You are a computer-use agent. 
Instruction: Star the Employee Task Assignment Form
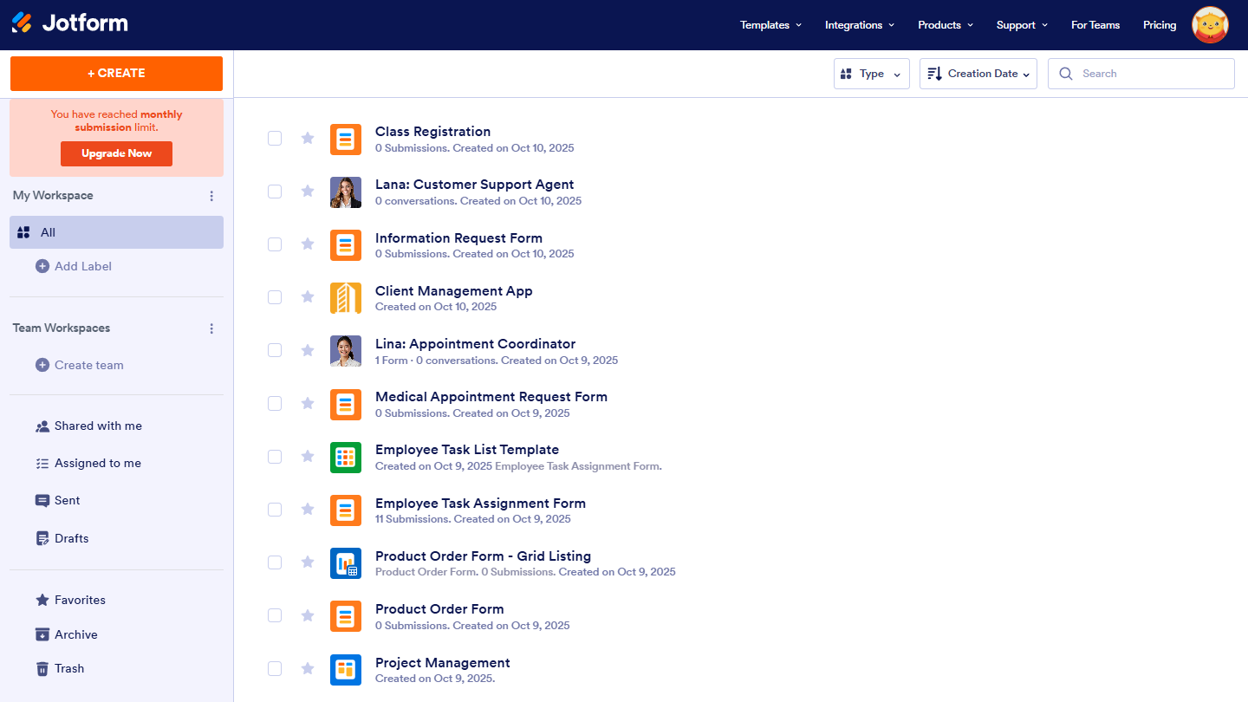click(x=308, y=510)
